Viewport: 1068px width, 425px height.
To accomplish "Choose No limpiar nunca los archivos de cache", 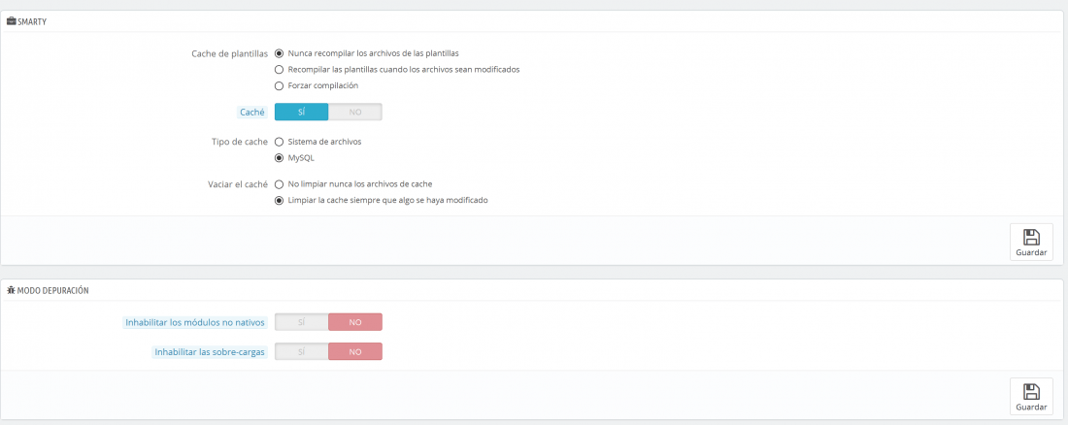I will 279,184.
